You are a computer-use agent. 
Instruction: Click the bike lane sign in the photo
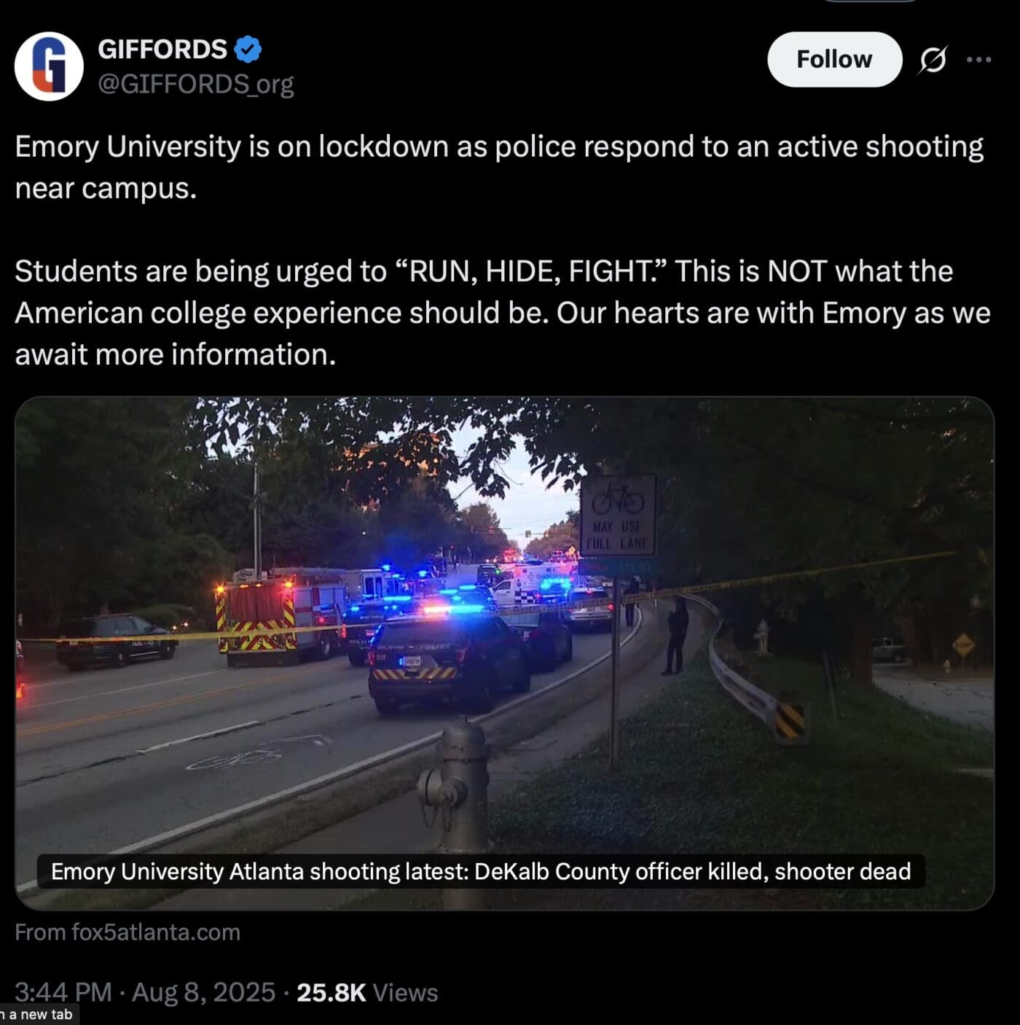tap(618, 515)
